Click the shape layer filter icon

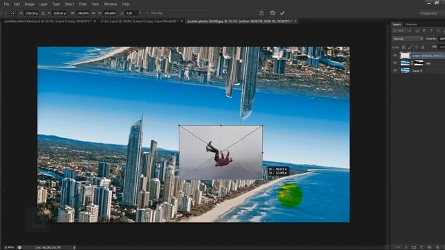[439, 31]
